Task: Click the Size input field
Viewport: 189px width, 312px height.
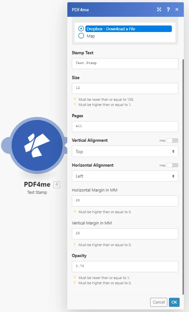Action: coord(125,88)
